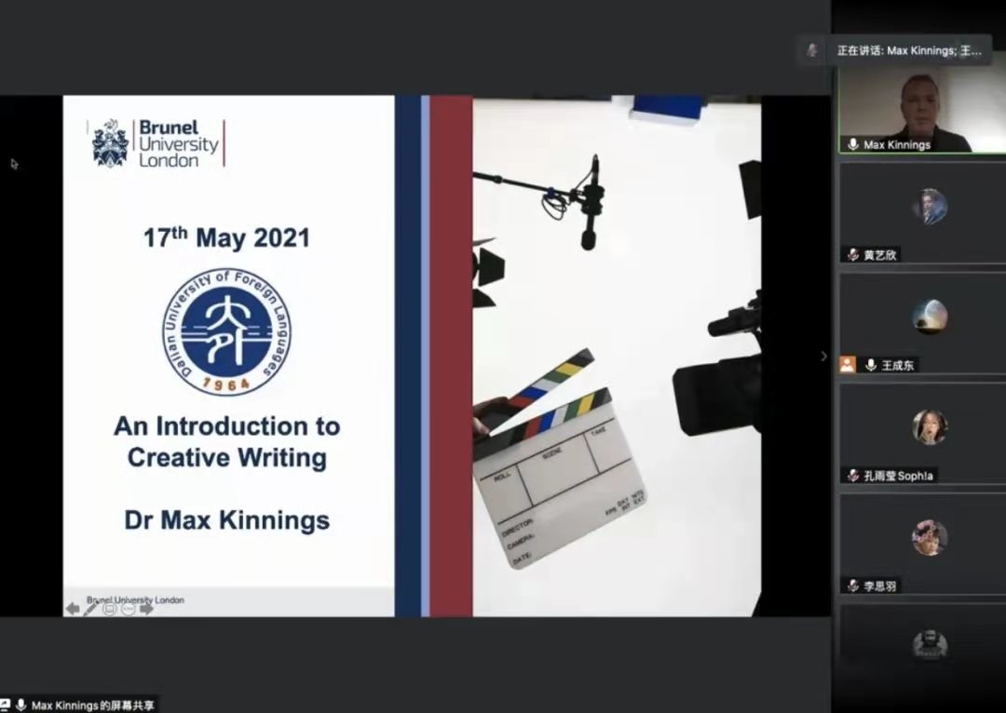Viewport: 1006px width, 713px height.
Task: Collapse the participant panel with the chevron arrow
Action: [x=823, y=356]
